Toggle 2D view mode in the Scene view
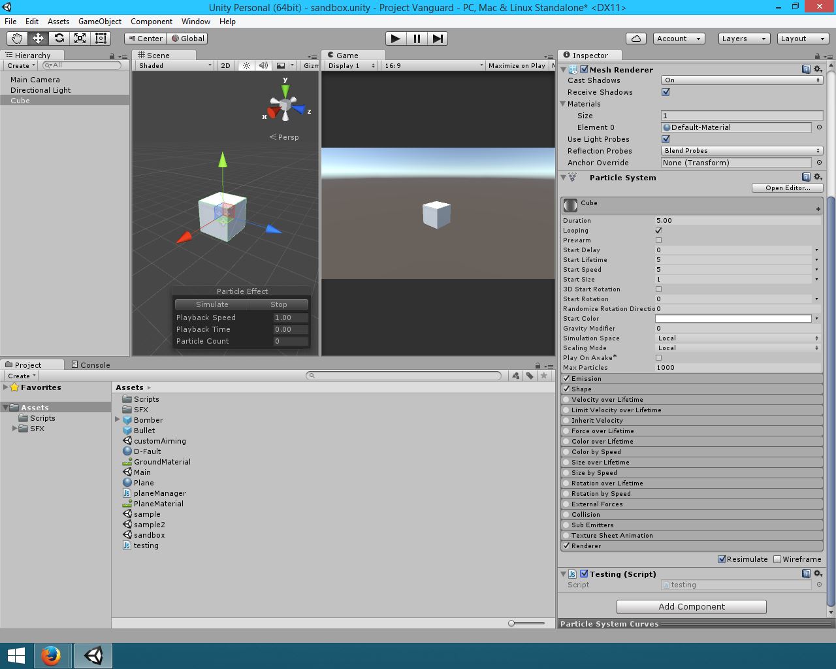This screenshot has width=836, height=669. pos(225,65)
